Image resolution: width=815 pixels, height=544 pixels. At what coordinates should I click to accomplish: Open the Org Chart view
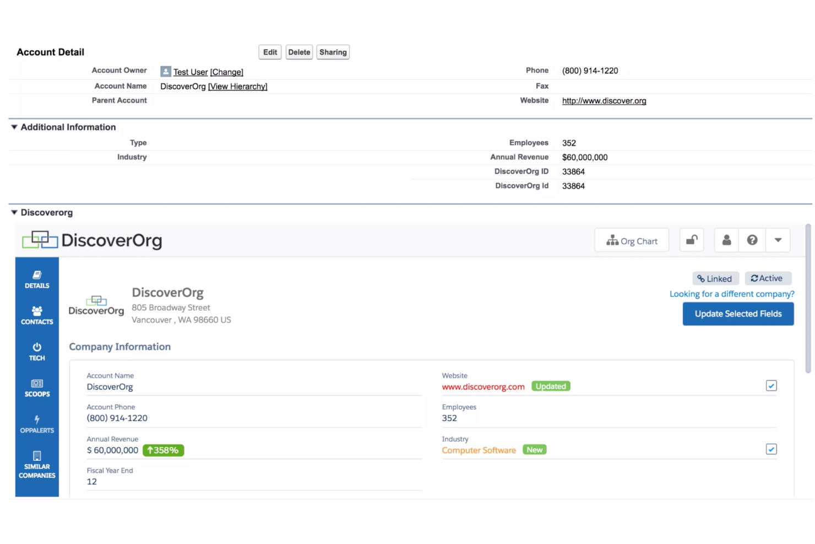pos(631,240)
